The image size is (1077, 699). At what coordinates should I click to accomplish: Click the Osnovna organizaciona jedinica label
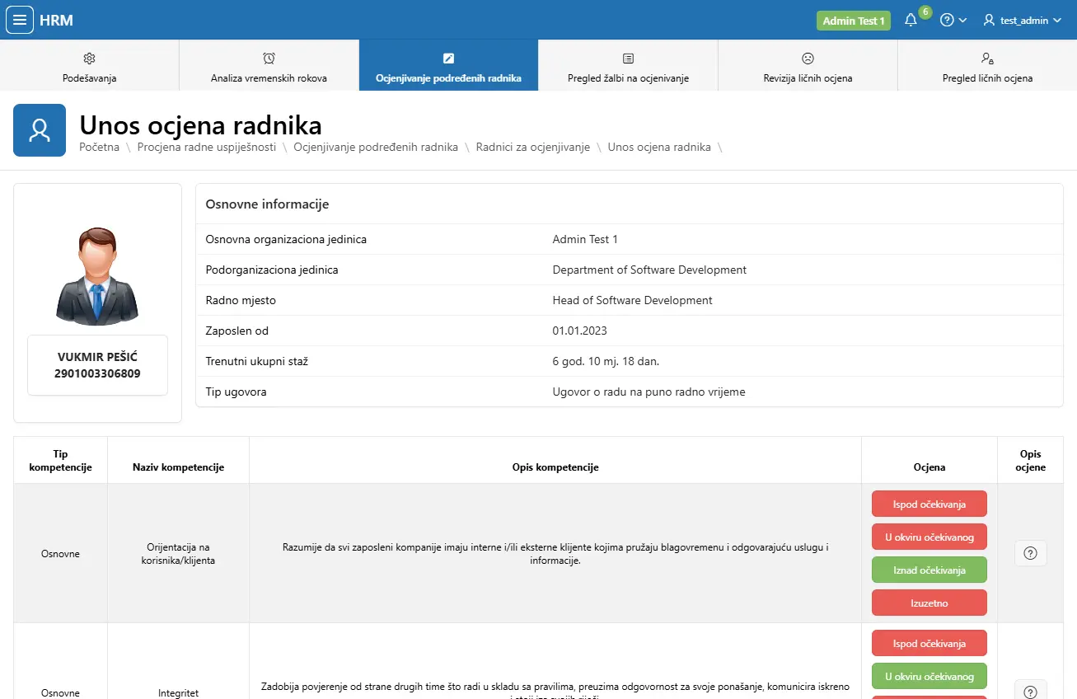pyautogui.click(x=286, y=239)
